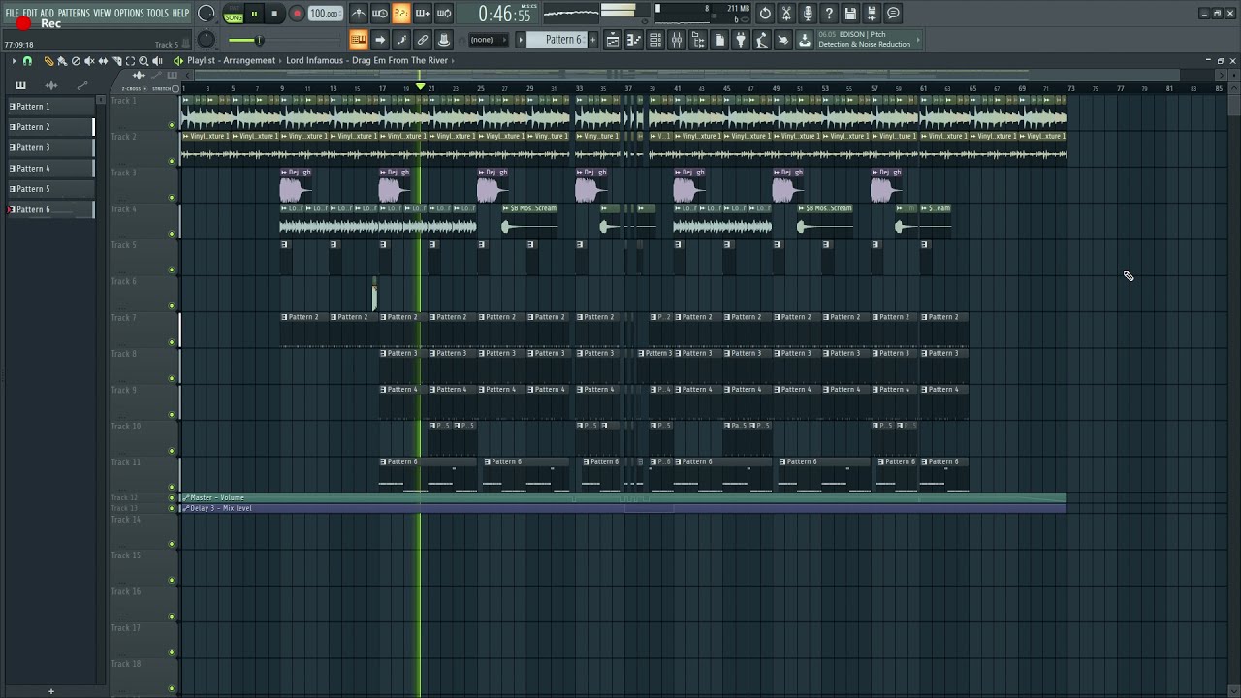
Task: Add new picker item with plus
Action: 51,691
